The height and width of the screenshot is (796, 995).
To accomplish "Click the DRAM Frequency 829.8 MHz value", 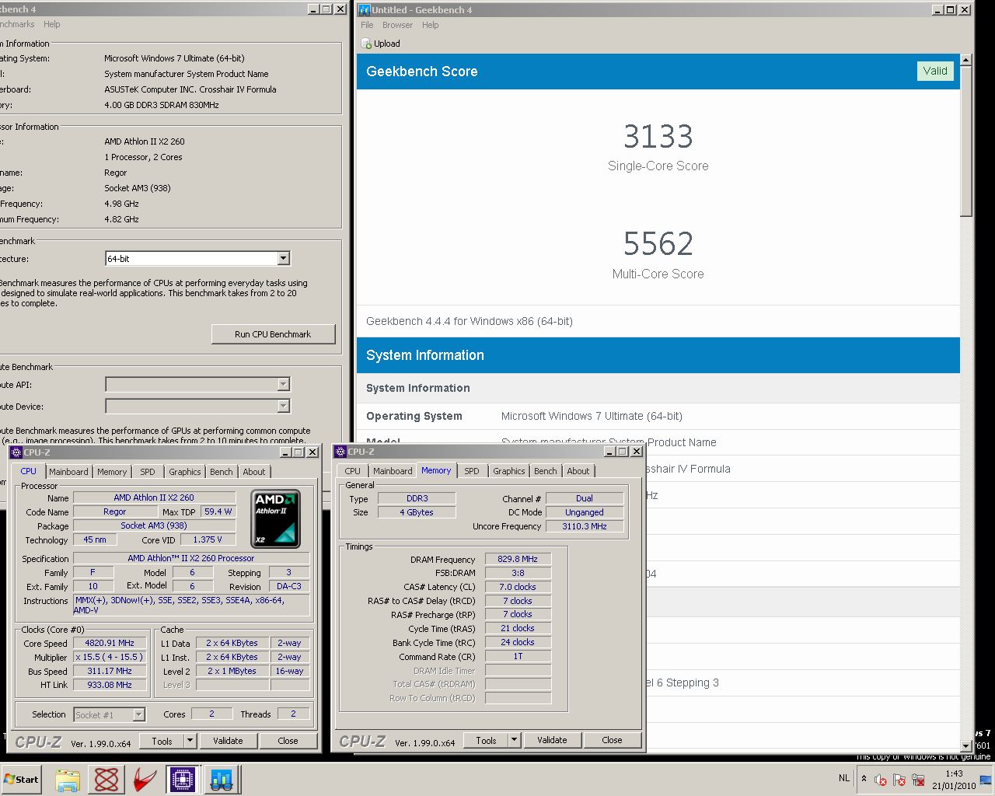I will click(x=518, y=559).
